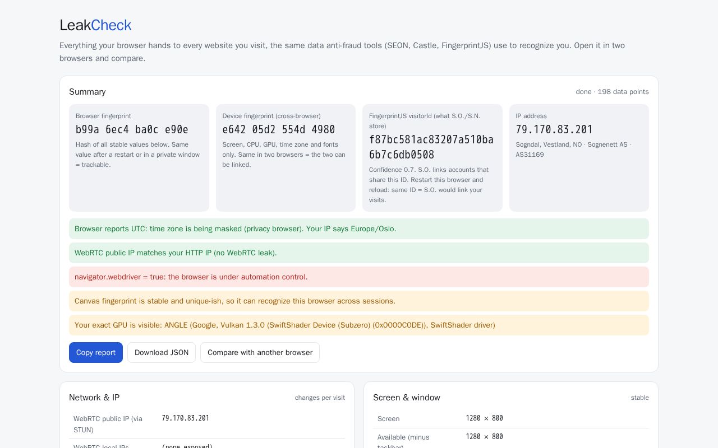Click the time zone masked notice
This screenshot has width=718, height=448.
pyautogui.click(x=359, y=228)
